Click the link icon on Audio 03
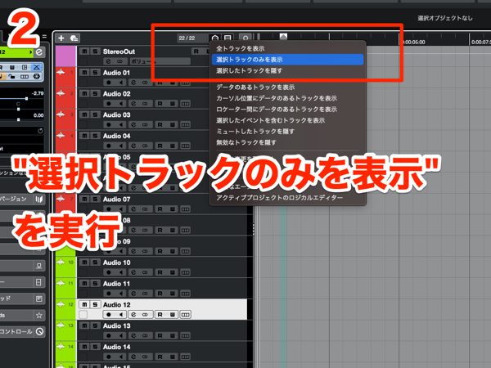491x368 pixels. (145, 124)
